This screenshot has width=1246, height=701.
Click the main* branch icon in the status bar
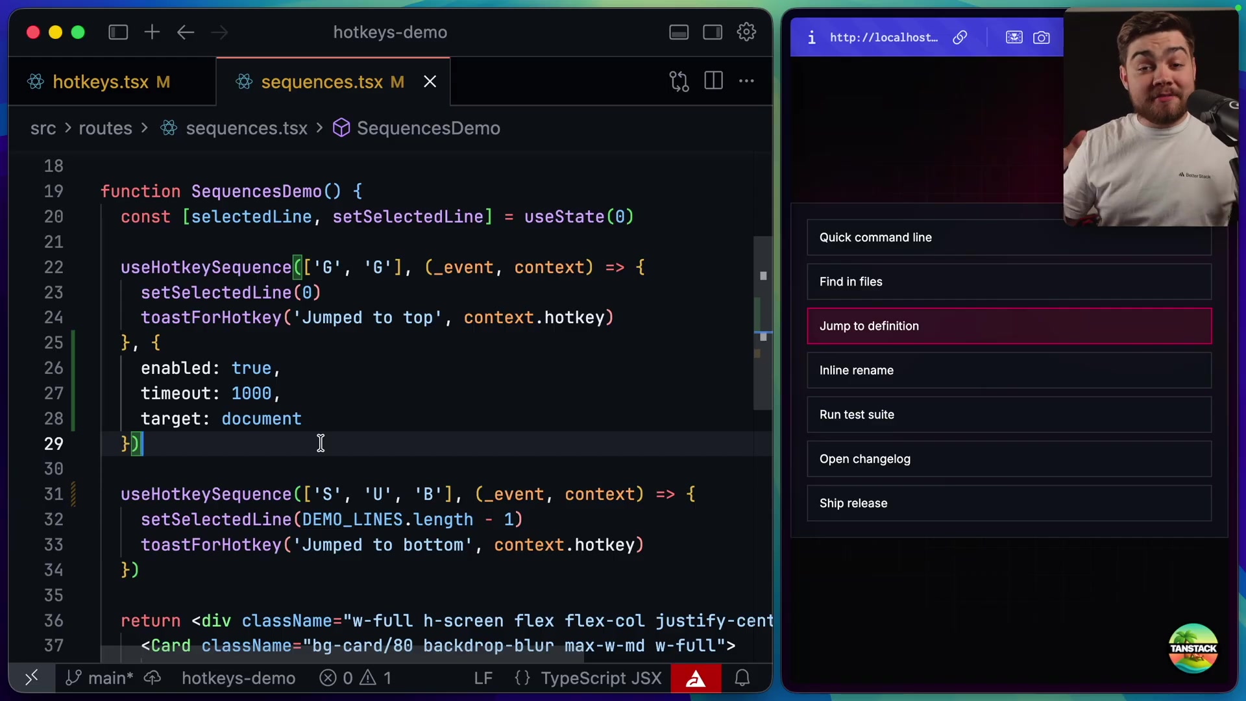pos(73,678)
